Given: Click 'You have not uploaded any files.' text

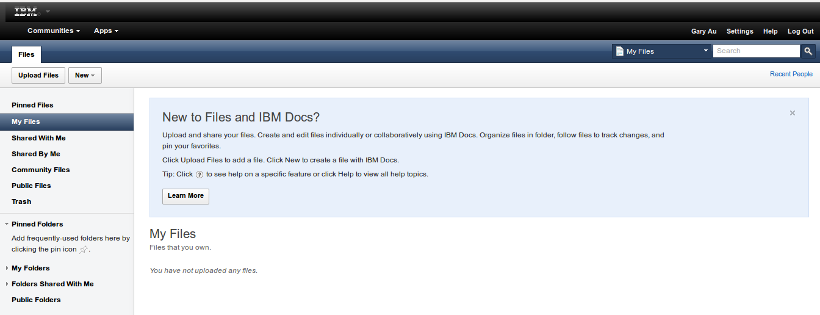Looking at the screenshot, I should click(204, 270).
